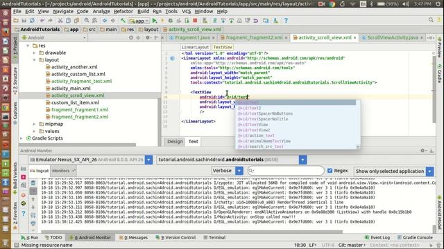Collapse the res folder tree node
The image size is (444, 249).
click(28, 46)
